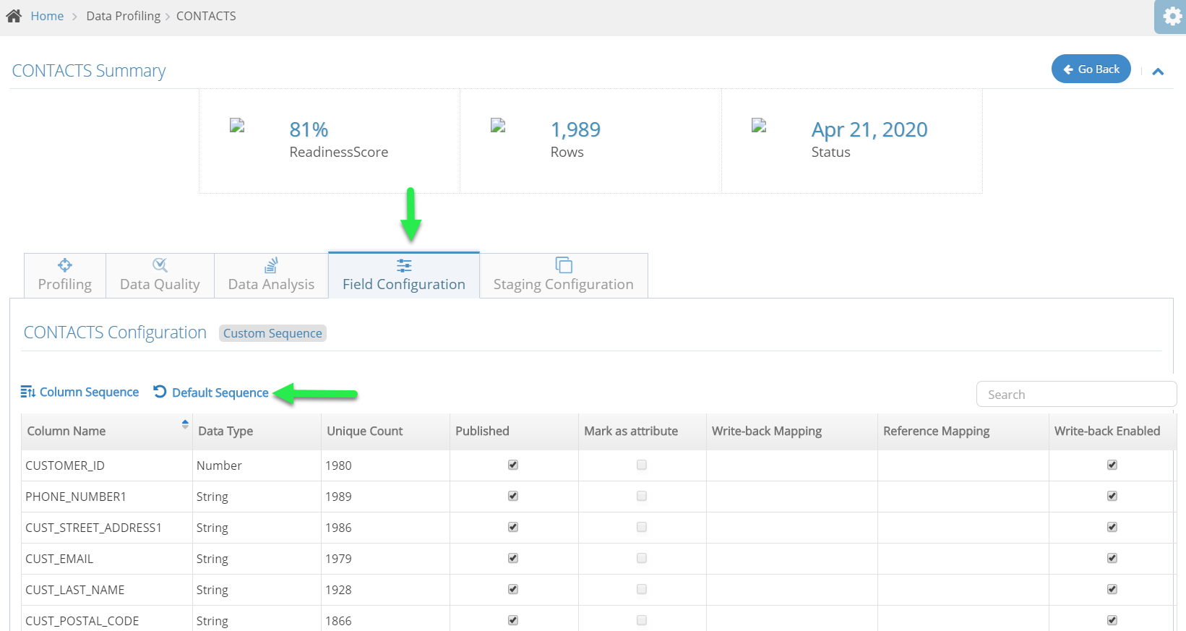
Task: Toggle Published checkbox for CUST_STREET_ADDRESS1
Action: pos(513,527)
